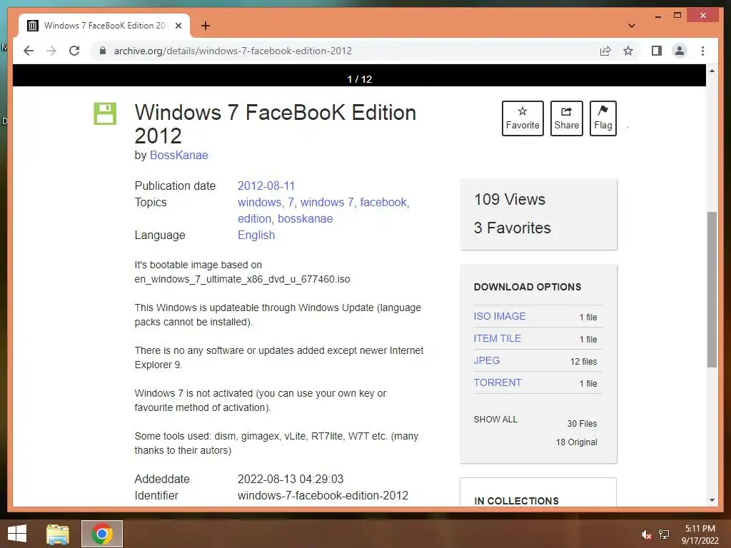
Task: Open the 'facebook' topic link
Action: coord(383,202)
